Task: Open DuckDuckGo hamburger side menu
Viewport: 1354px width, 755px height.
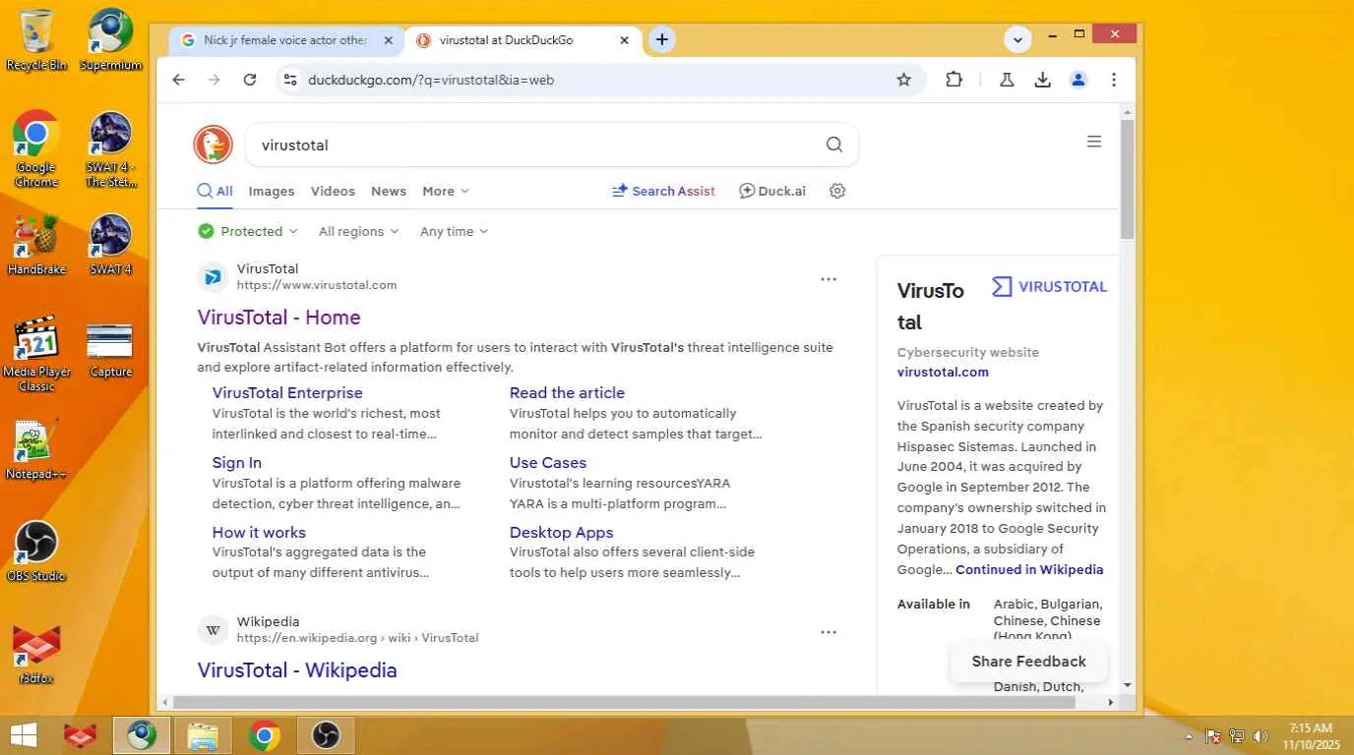Action: pyautogui.click(x=1094, y=142)
